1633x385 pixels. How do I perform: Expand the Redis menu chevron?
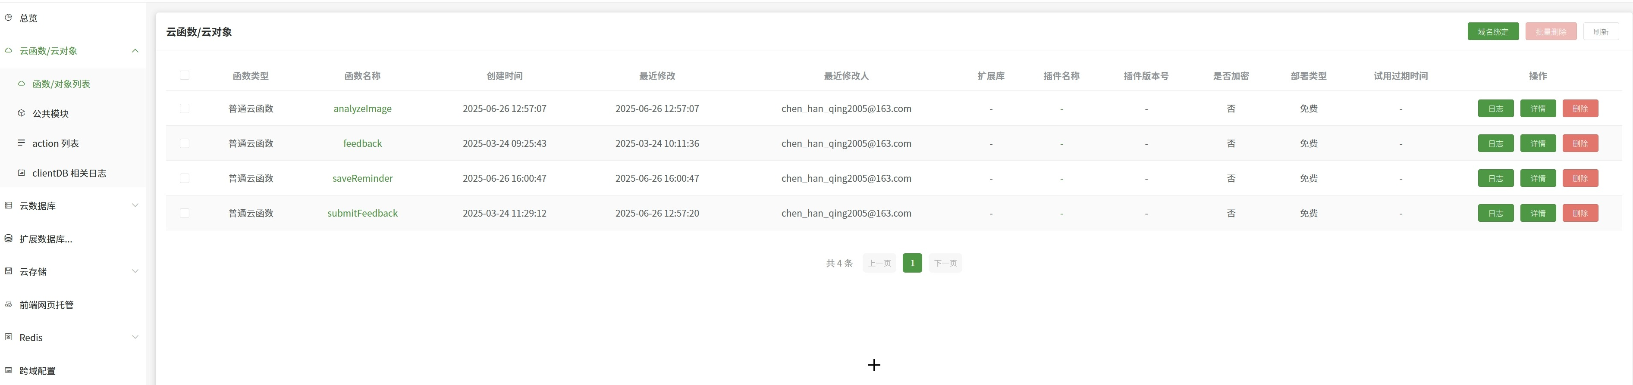pyautogui.click(x=135, y=337)
